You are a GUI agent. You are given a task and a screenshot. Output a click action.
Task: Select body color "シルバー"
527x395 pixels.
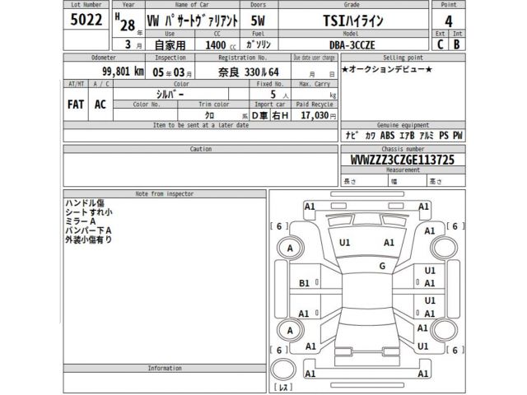pyautogui.click(x=170, y=95)
